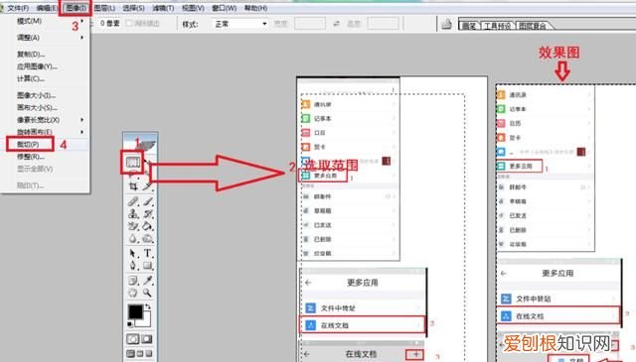Select the Eyedropper tool
Viewport: 636px width, 362px height.
tap(148, 281)
